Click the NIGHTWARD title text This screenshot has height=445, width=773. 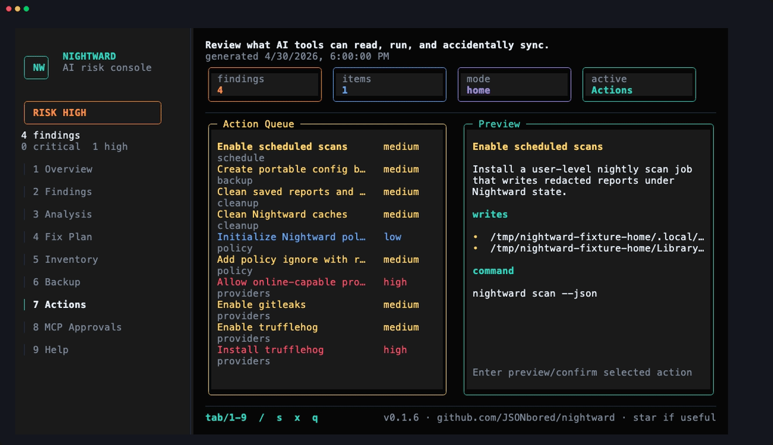point(89,56)
